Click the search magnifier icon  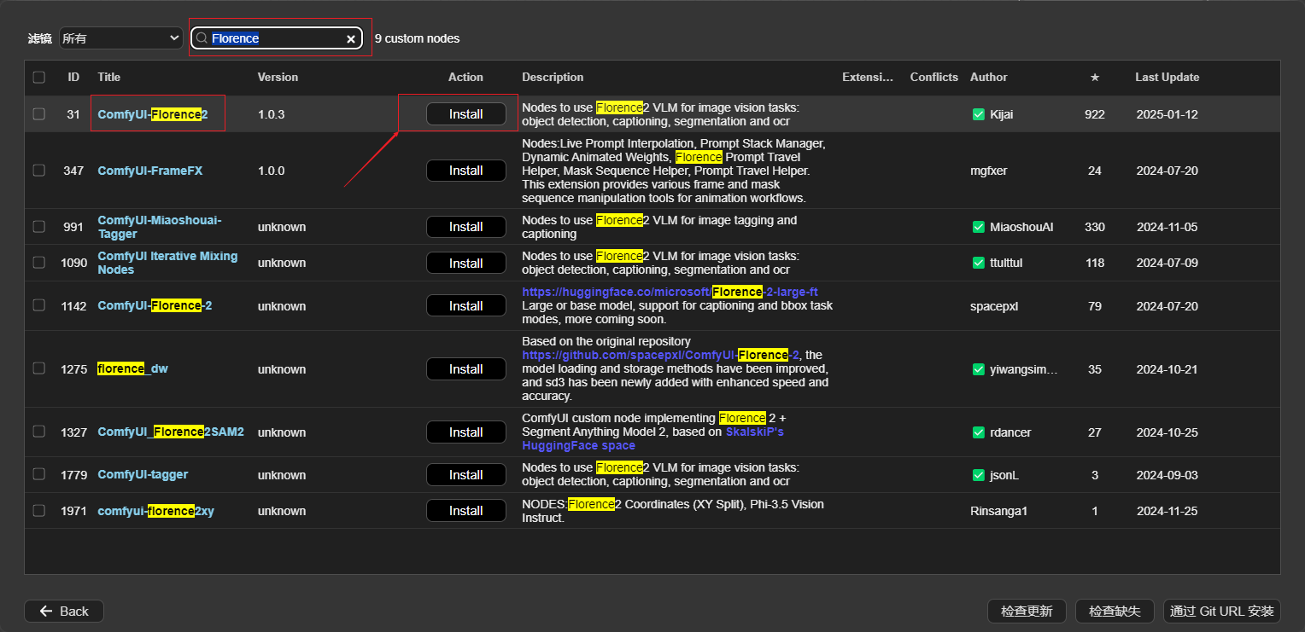tap(202, 38)
